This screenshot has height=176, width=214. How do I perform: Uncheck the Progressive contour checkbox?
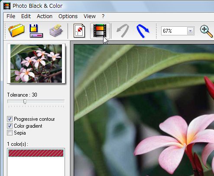coord(10,119)
